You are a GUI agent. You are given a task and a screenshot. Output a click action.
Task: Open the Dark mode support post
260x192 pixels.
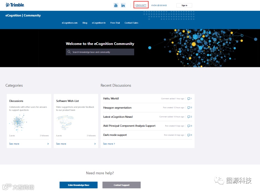click(x=115, y=135)
